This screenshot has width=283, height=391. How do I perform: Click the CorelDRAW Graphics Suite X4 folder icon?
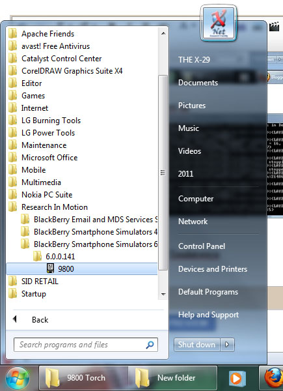click(x=13, y=70)
